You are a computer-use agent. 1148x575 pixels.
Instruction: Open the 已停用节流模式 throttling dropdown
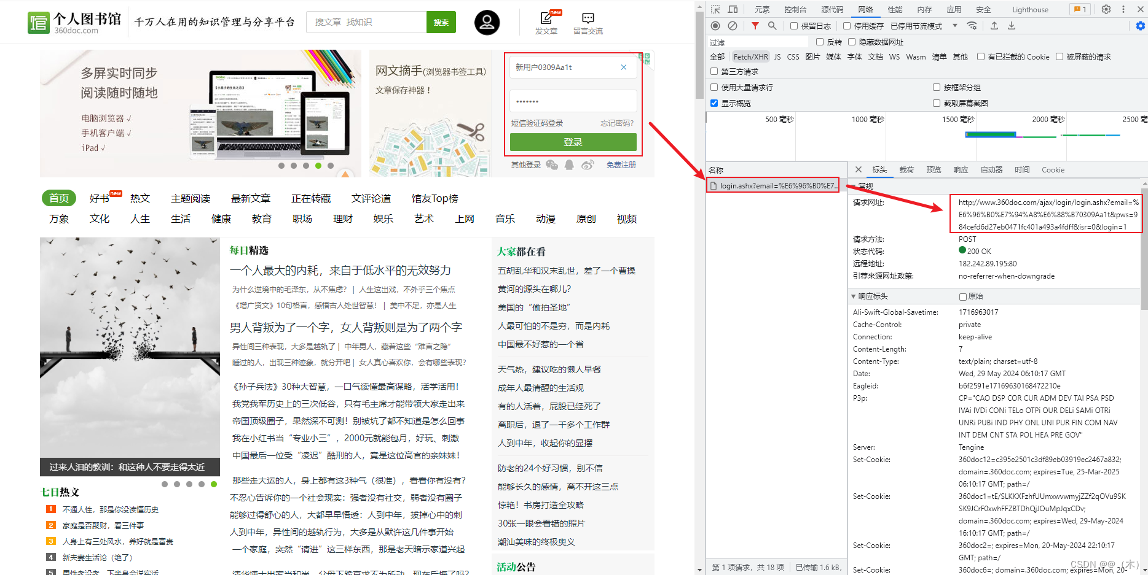[x=924, y=26]
